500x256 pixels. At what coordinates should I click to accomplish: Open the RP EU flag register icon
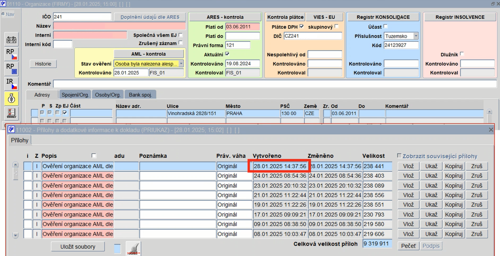(12, 69)
